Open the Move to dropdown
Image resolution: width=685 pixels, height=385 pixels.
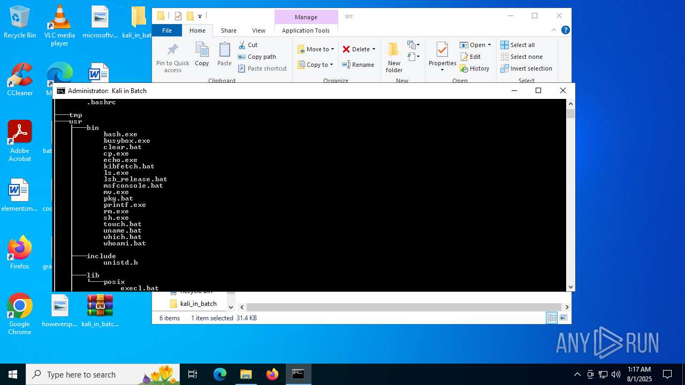pos(316,49)
